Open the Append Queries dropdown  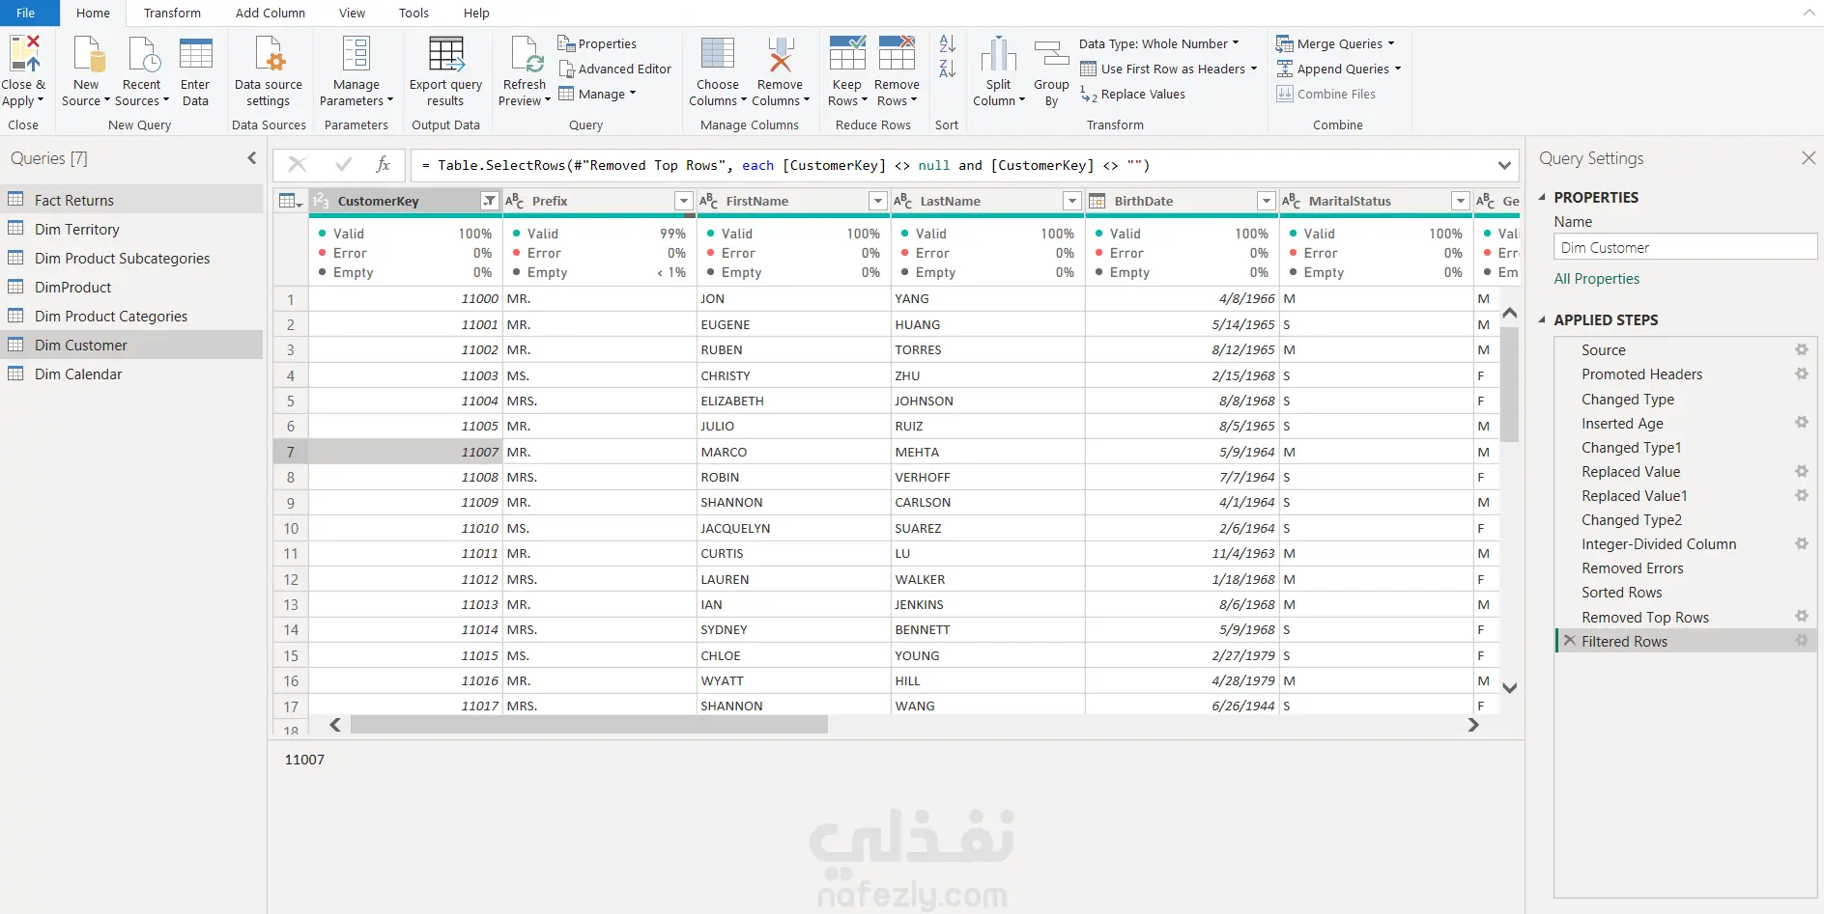[1338, 69]
